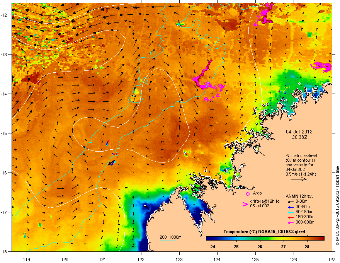Image resolution: width=340 pixels, height=263 pixels.
Task: Click the date label 04-Jul-2013
Action: pos(299,132)
